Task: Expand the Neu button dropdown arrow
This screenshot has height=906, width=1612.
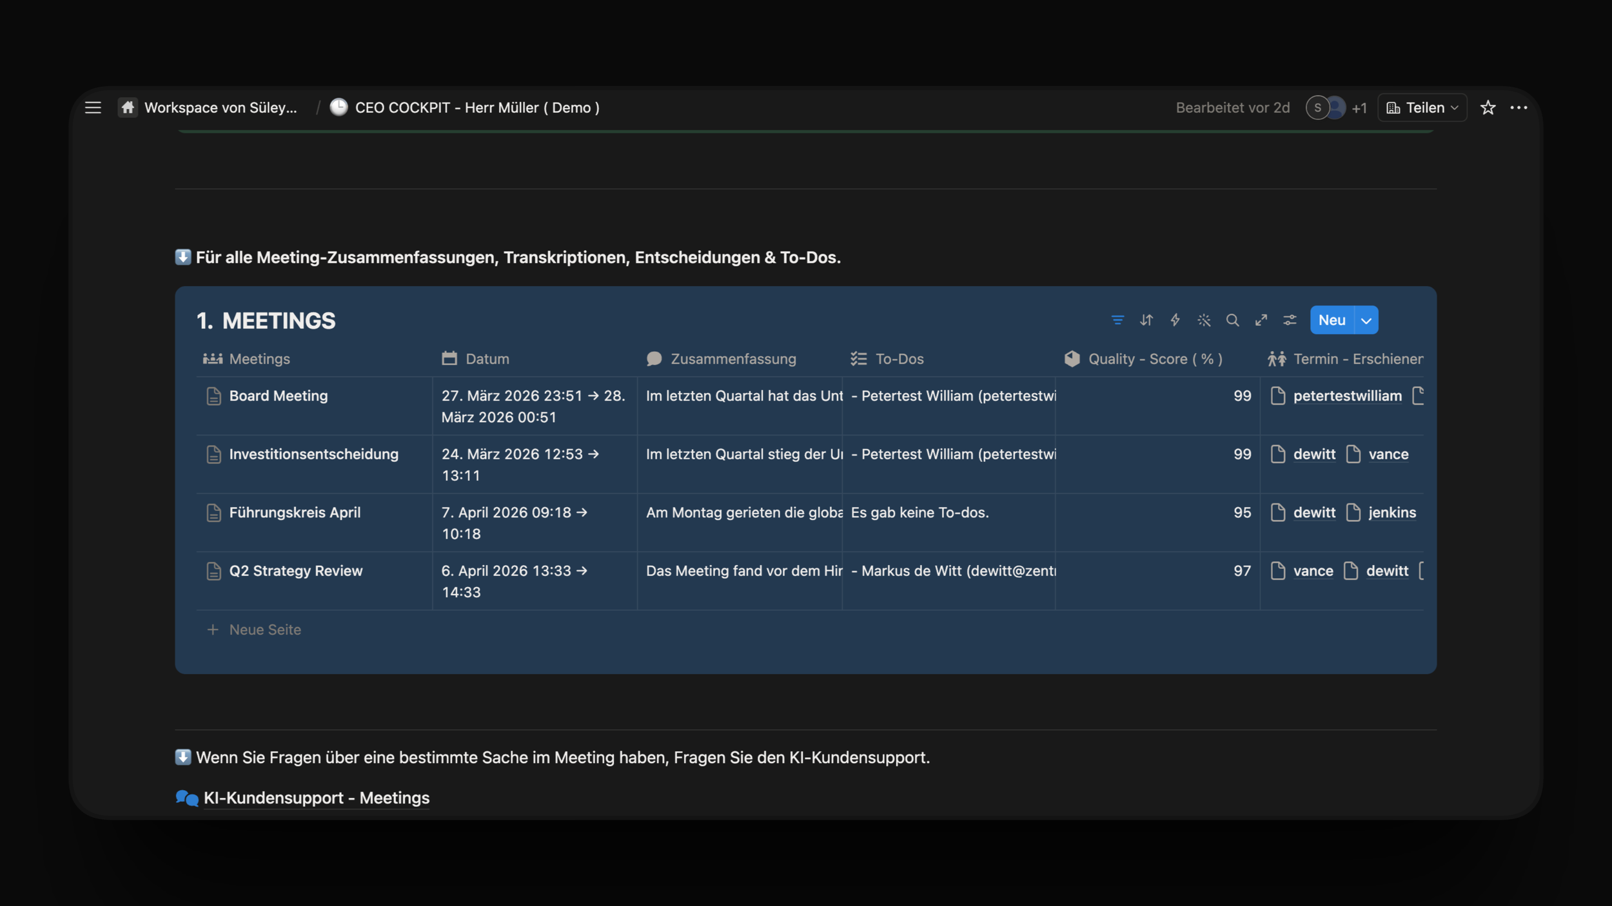Action: 1366,320
